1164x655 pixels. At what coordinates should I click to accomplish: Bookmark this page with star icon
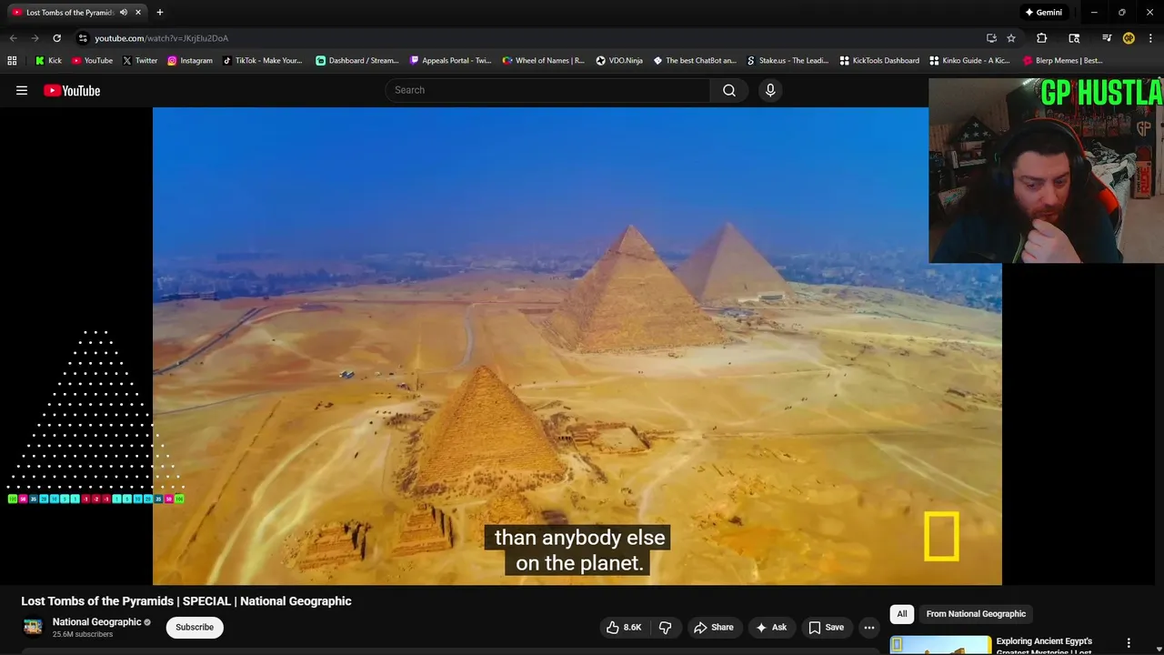tap(1011, 38)
